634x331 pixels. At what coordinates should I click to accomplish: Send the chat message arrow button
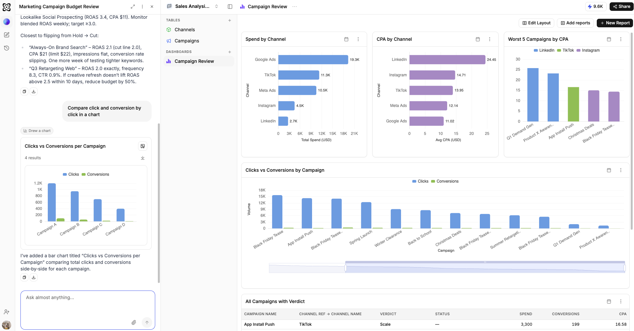pyautogui.click(x=147, y=322)
